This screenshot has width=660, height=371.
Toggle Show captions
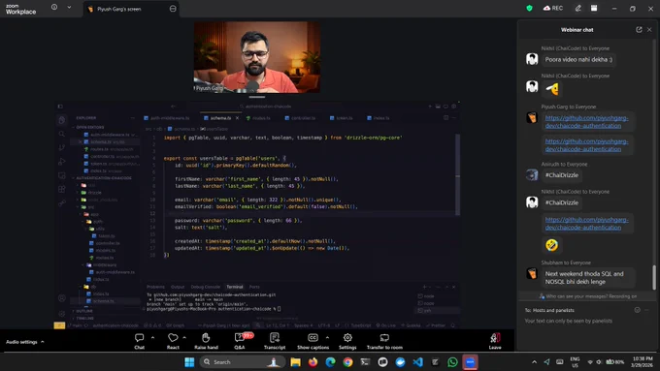click(313, 341)
